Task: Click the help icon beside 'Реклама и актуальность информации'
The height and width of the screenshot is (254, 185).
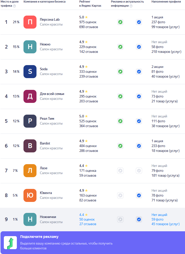Action: click(131, 6)
